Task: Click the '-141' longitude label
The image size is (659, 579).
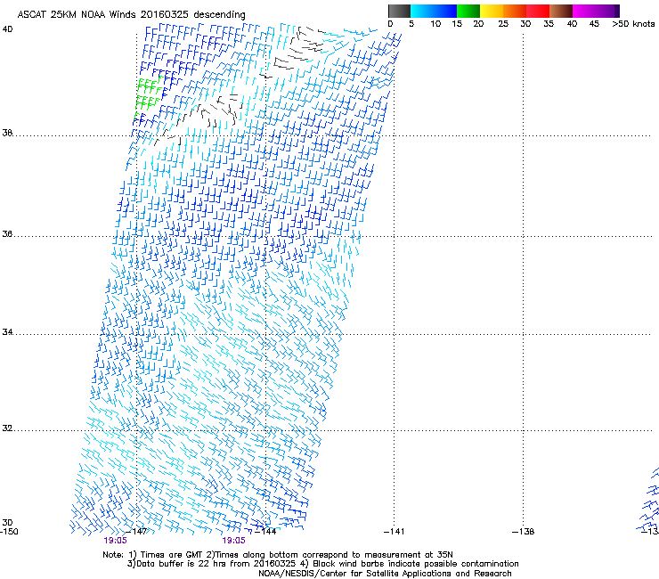Action: click(395, 532)
